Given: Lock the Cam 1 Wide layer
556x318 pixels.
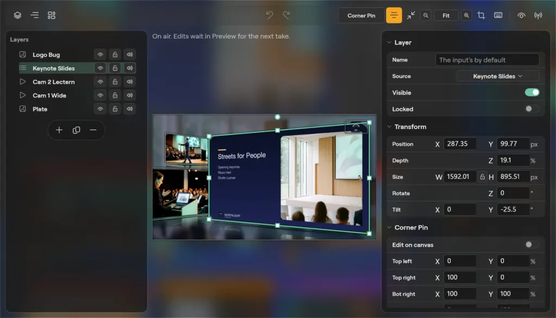Looking at the screenshot, I should coord(115,96).
